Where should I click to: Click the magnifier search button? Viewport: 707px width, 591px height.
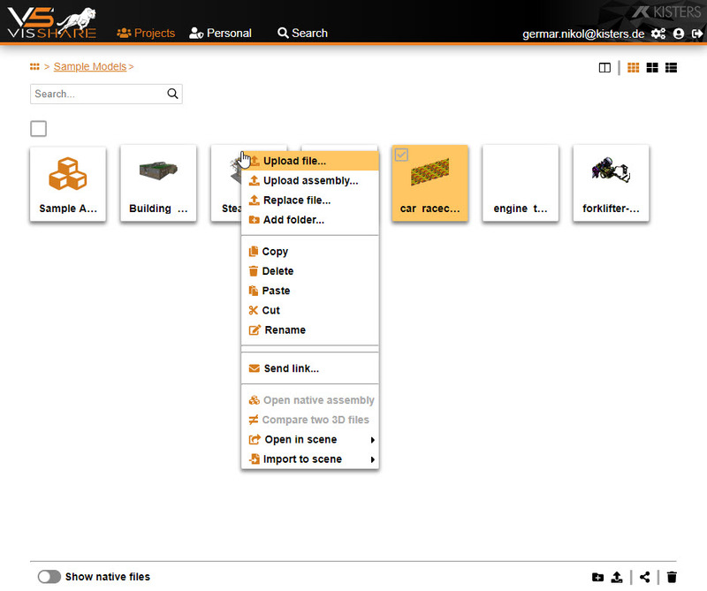click(172, 94)
